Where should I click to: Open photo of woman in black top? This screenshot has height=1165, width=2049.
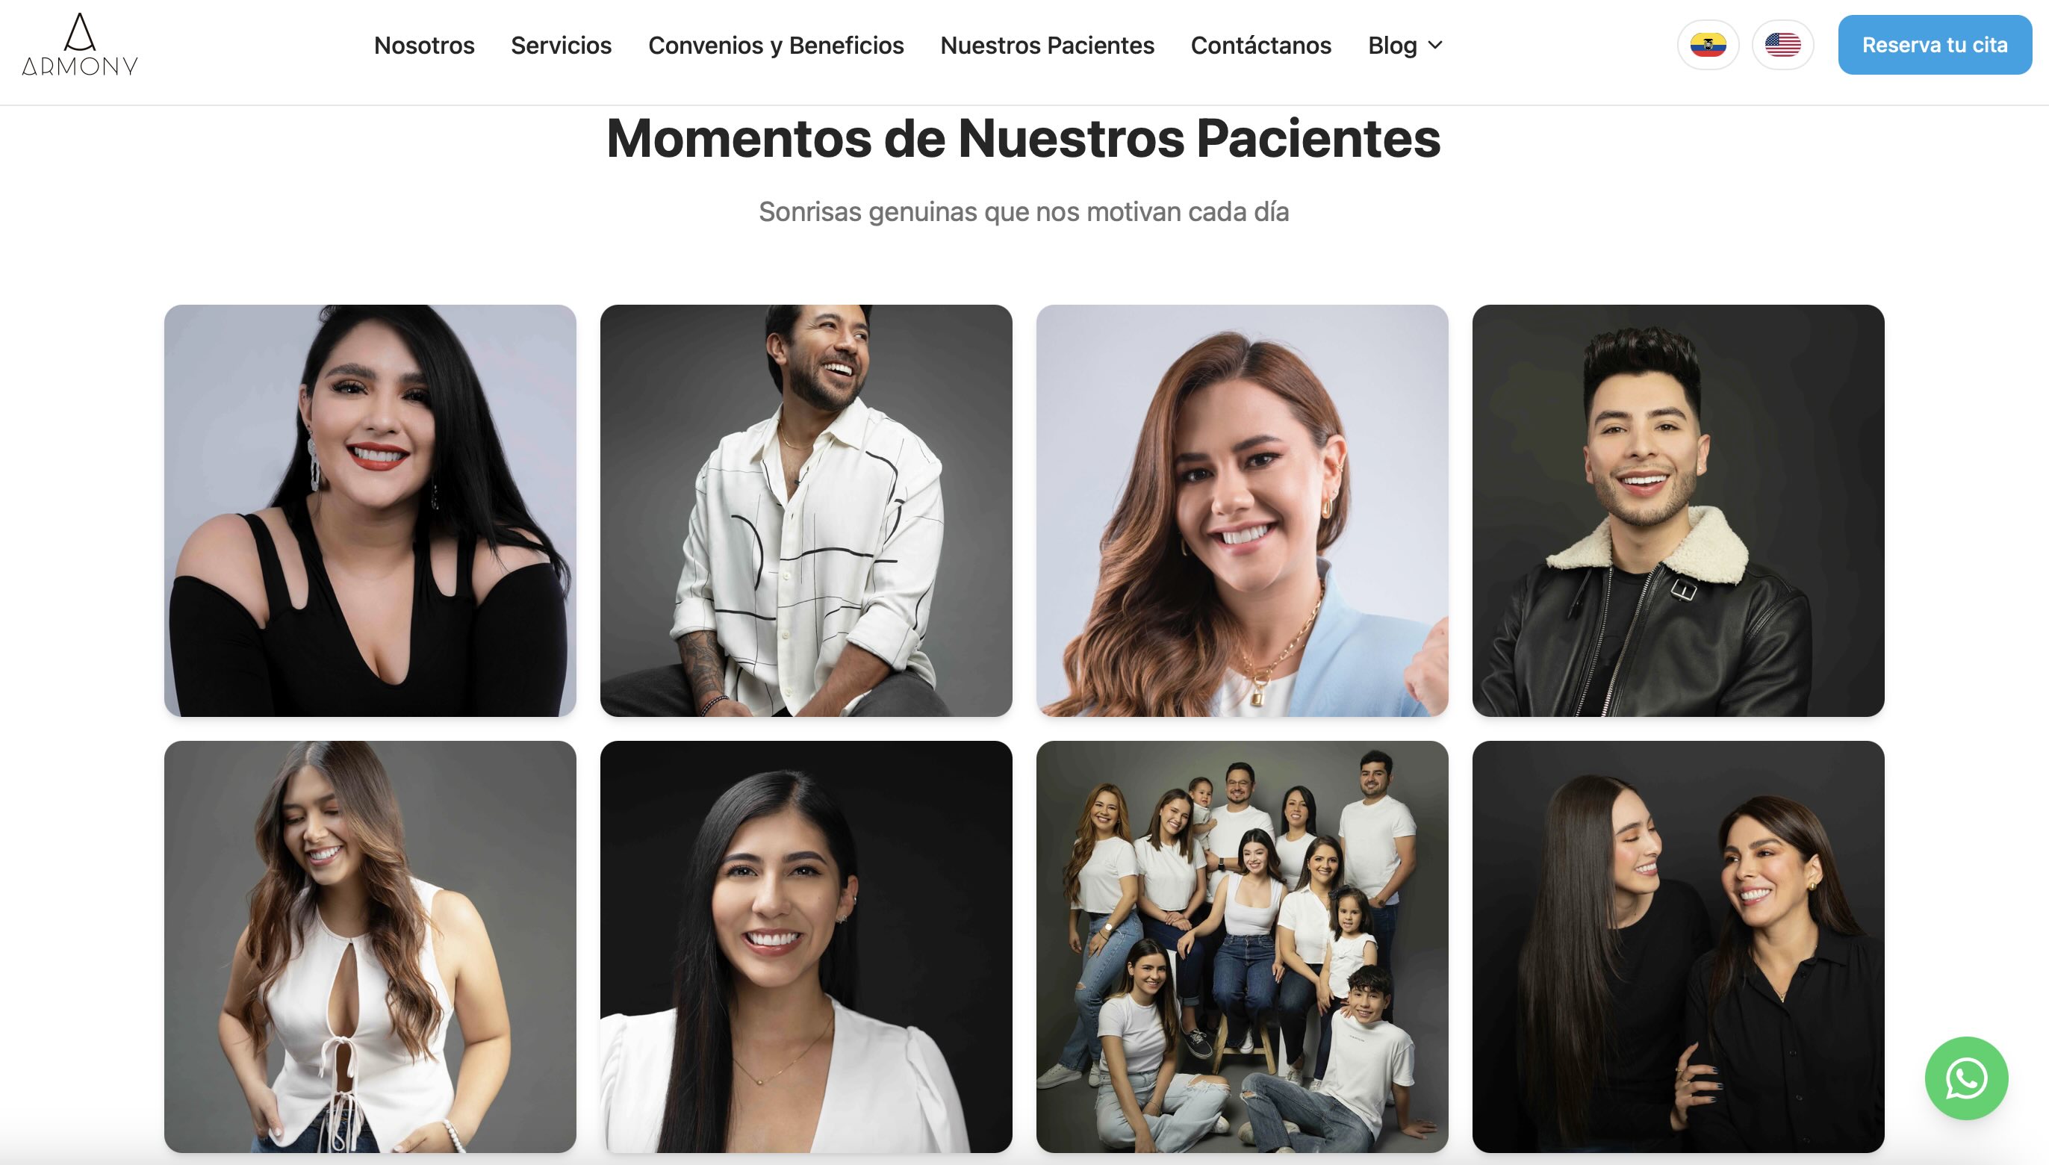point(370,511)
